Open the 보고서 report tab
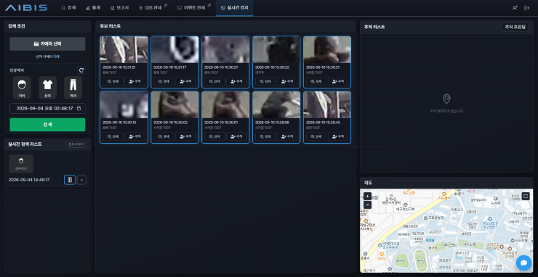538x277 pixels. pos(120,8)
